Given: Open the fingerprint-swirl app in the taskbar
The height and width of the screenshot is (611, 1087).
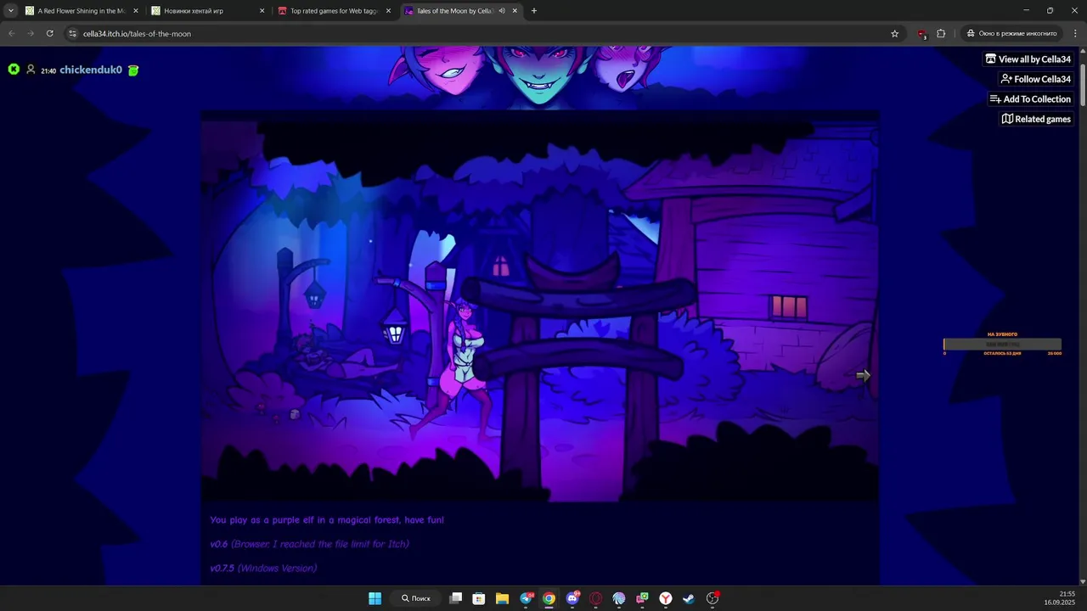Looking at the screenshot, I should pos(619,598).
